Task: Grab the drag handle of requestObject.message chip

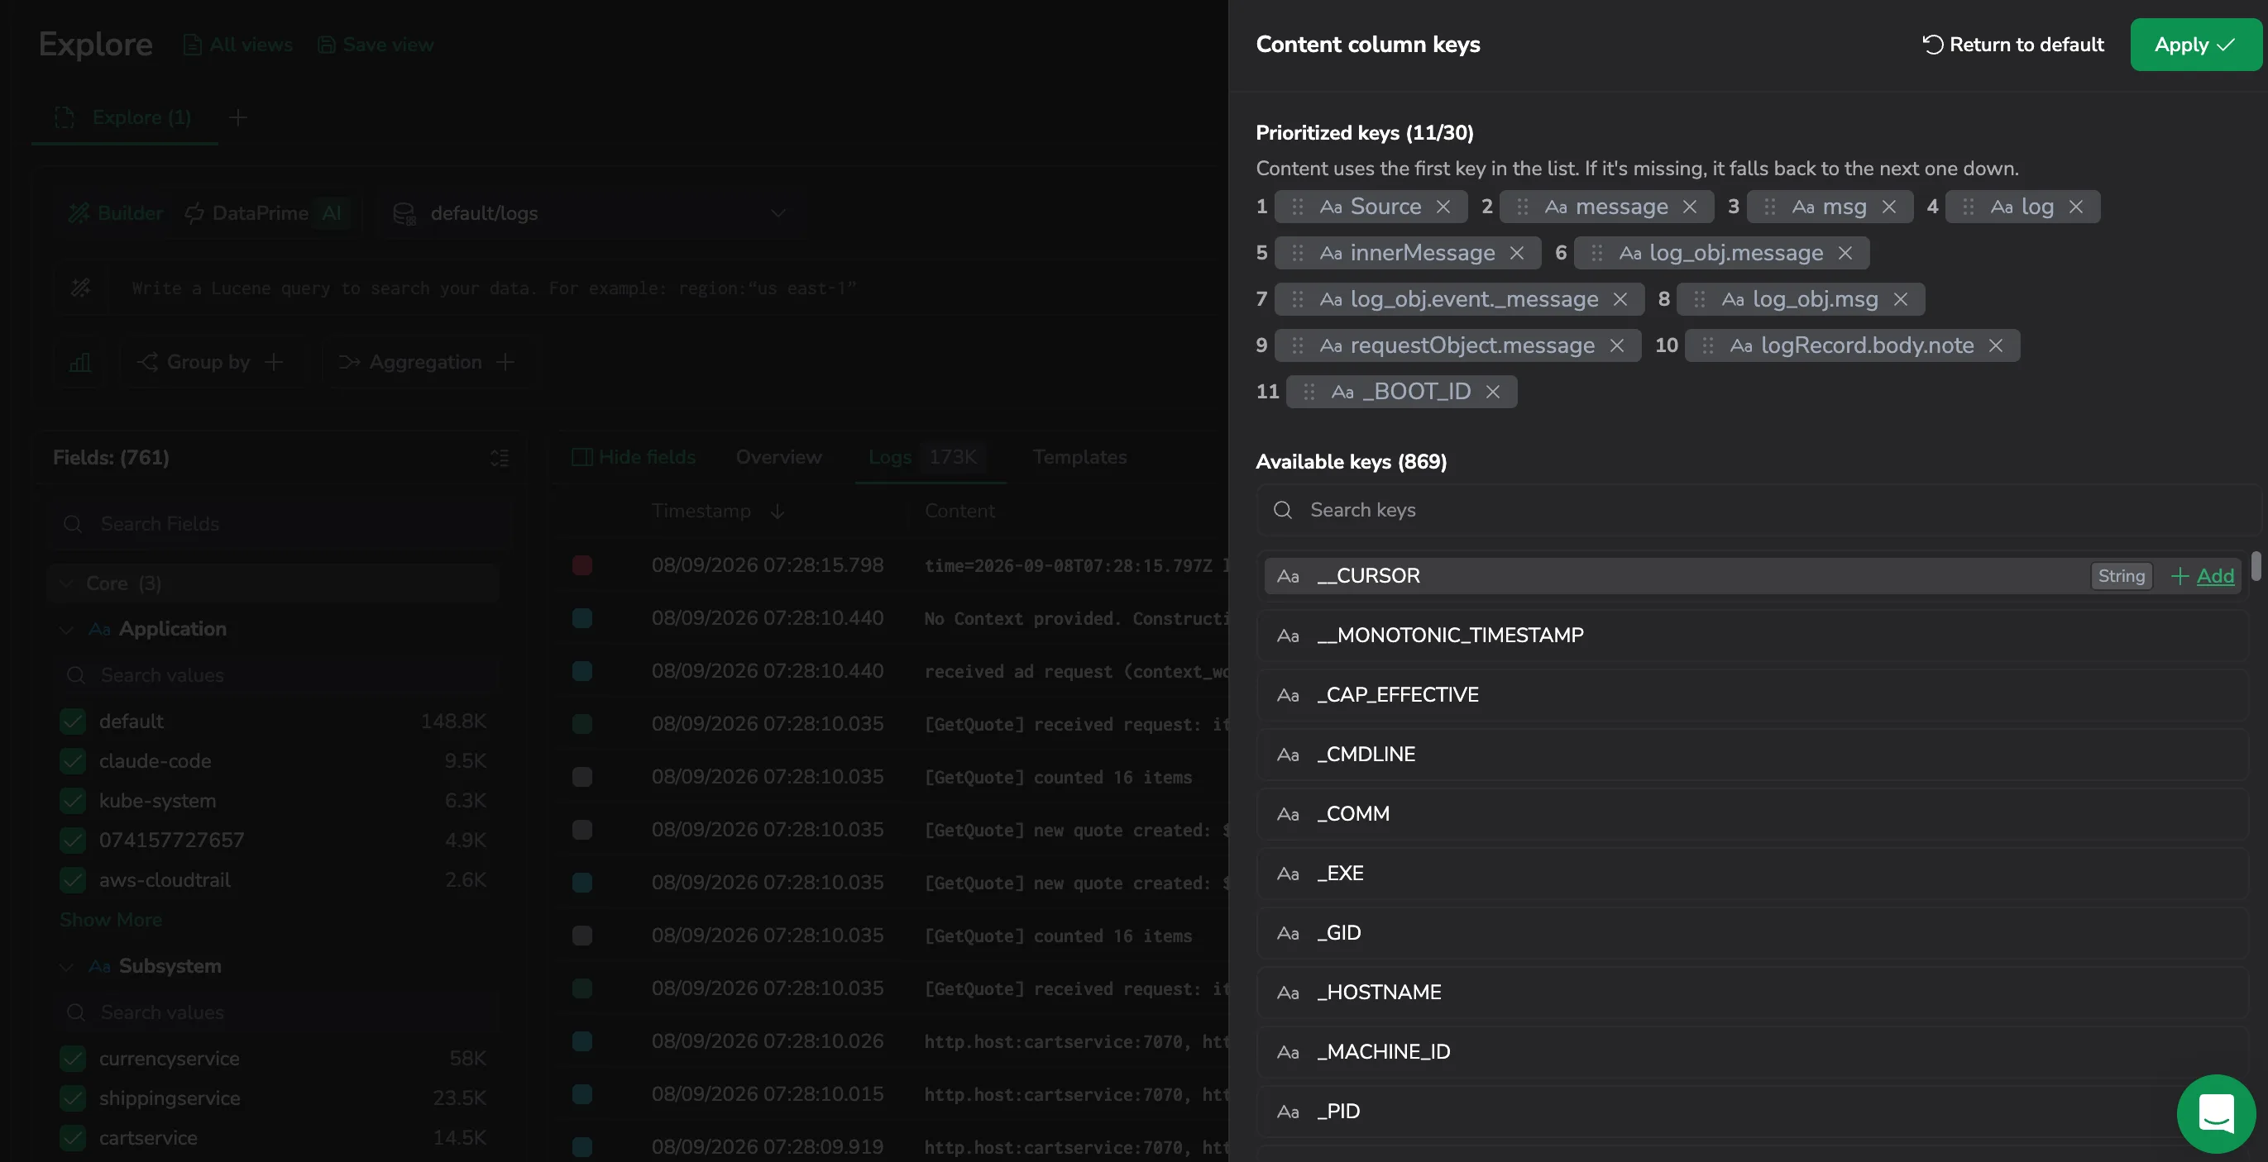Action: 1298,345
